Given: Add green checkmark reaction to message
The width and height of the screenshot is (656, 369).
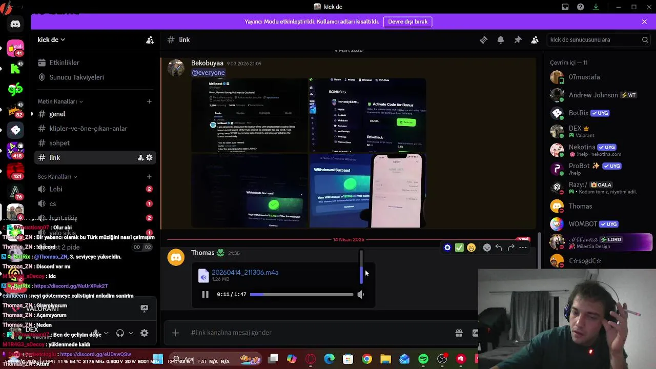Looking at the screenshot, I should click(x=459, y=248).
